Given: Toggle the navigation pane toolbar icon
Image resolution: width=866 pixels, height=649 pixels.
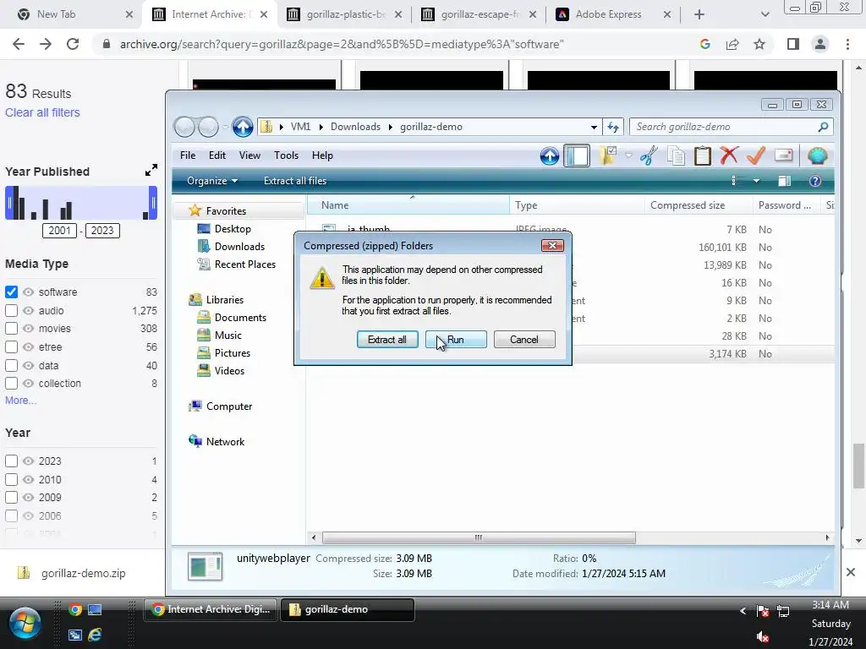Looking at the screenshot, I should coord(577,155).
